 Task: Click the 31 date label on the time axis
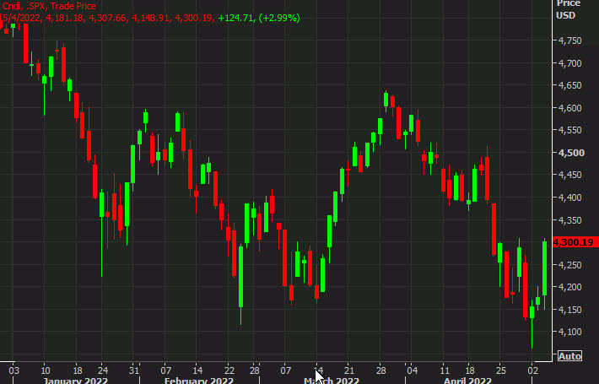tap(133, 370)
